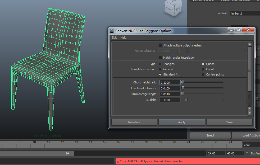The height and width of the screenshot is (165, 260).
Task: Open the No Anim layer dropdown arrow
Action: 247,153
